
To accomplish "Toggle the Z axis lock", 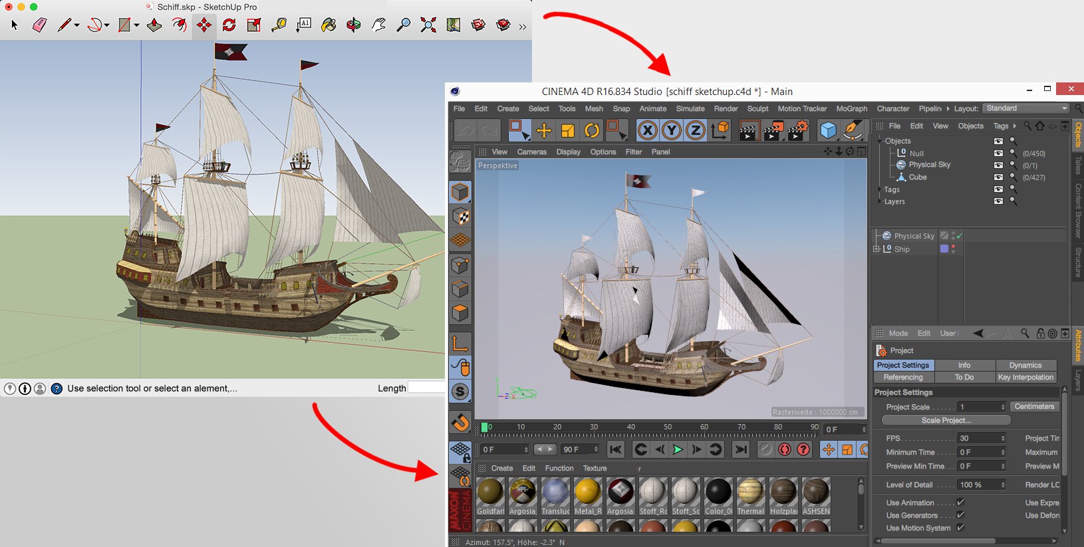I will coord(696,130).
